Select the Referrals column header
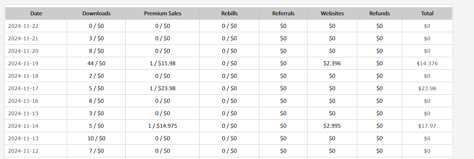This screenshot has height=159, width=474. click(x=283, y=13)
